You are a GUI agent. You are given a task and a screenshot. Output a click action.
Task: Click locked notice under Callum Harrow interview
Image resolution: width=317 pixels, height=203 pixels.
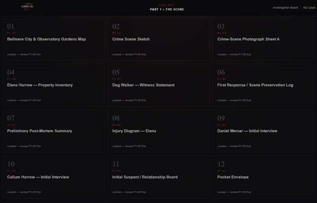pyautogui.click(x=24, y=192)
